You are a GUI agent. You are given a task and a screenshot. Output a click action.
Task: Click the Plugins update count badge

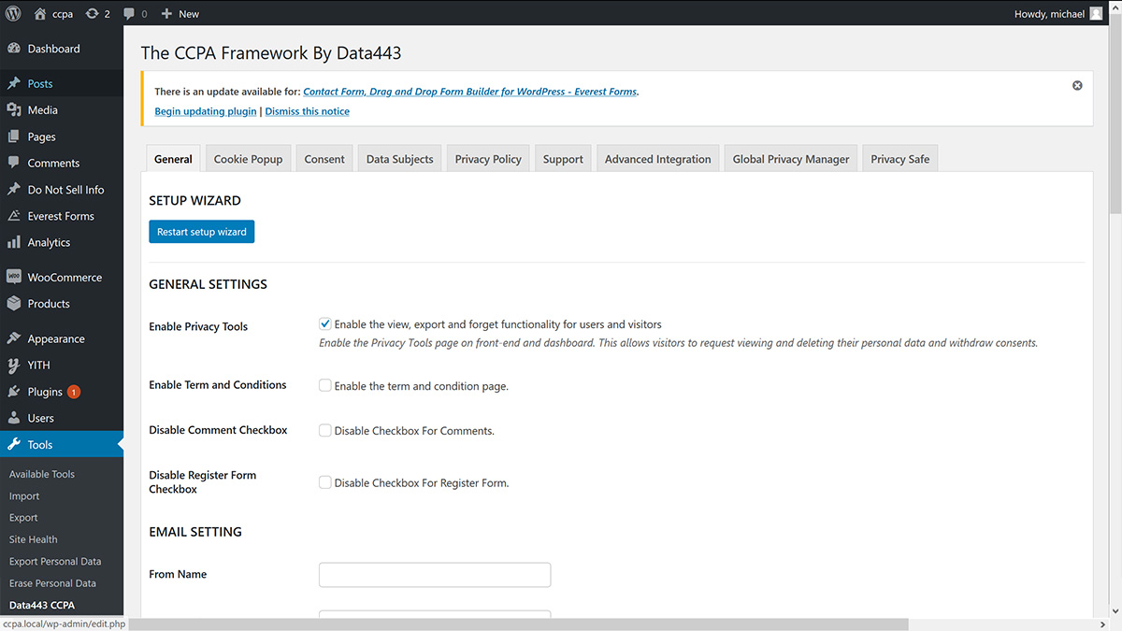[x=74, y=392]
